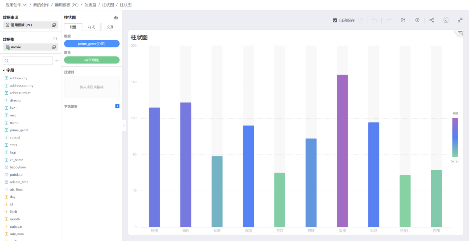Click the plus icon to add field
The height and width of the screenshot is (241, 469).
click(57, 61)
